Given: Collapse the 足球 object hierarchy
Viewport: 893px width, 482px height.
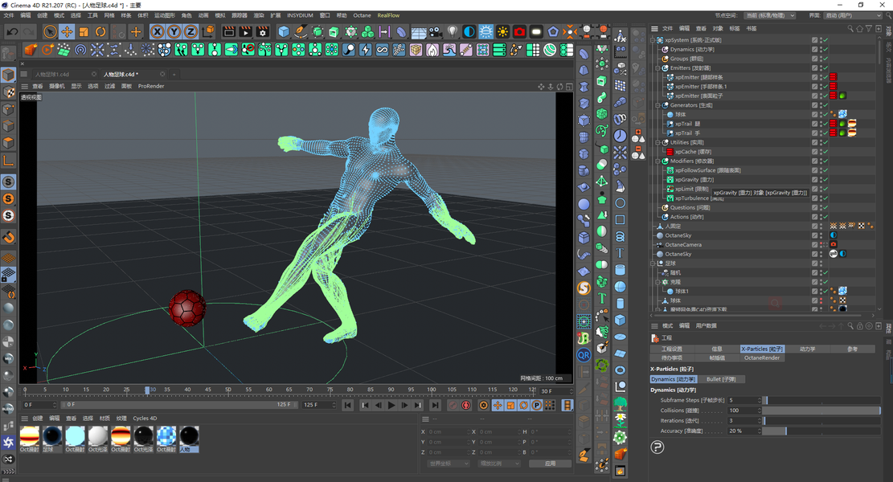Looking at the screenshot, I should point(653,263).
